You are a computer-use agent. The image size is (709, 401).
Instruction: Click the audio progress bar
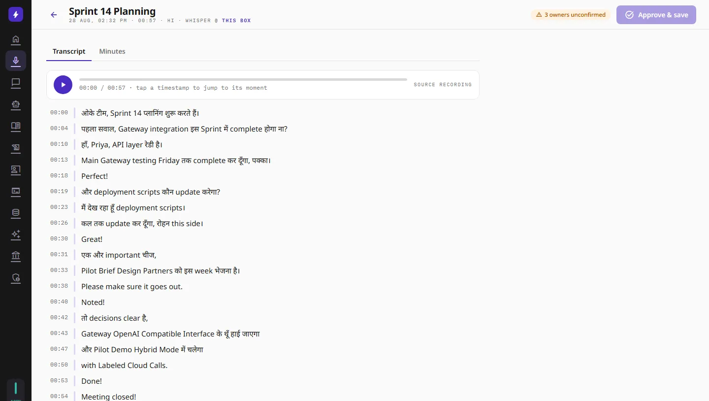point(243,79)
